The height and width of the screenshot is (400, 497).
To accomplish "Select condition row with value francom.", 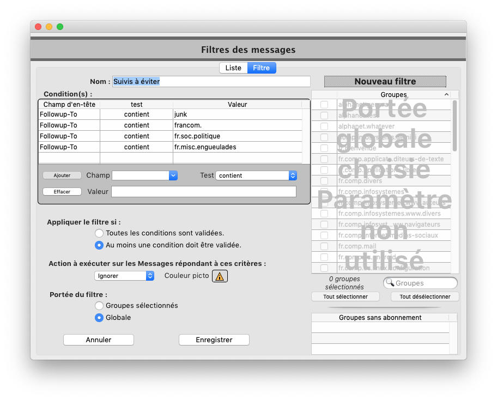I will (x=170, y=125).
